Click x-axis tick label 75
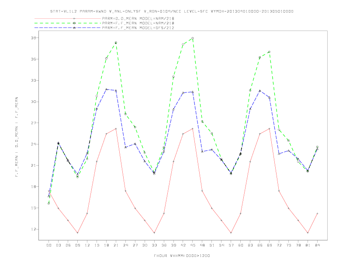Viewport: 346px width, 267px height. point(288,245)
